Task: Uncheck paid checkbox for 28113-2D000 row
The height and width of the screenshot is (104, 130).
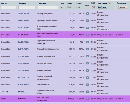Action: (87, 14)
